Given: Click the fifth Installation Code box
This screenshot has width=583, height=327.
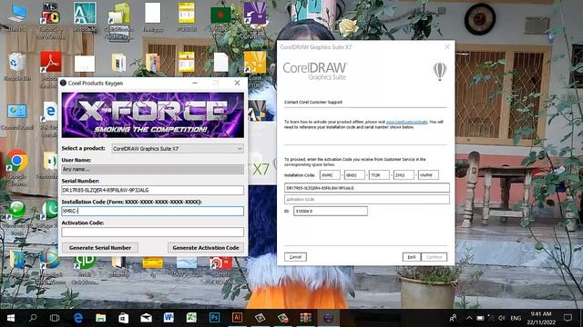Looking at the screenshot, I should tap(428, 175).
